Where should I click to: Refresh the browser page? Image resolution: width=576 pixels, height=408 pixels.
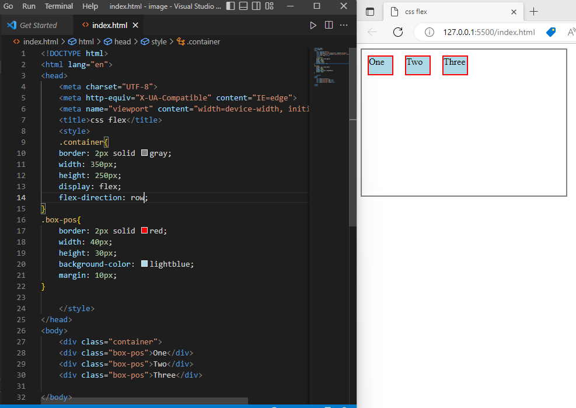click(398, 32)
